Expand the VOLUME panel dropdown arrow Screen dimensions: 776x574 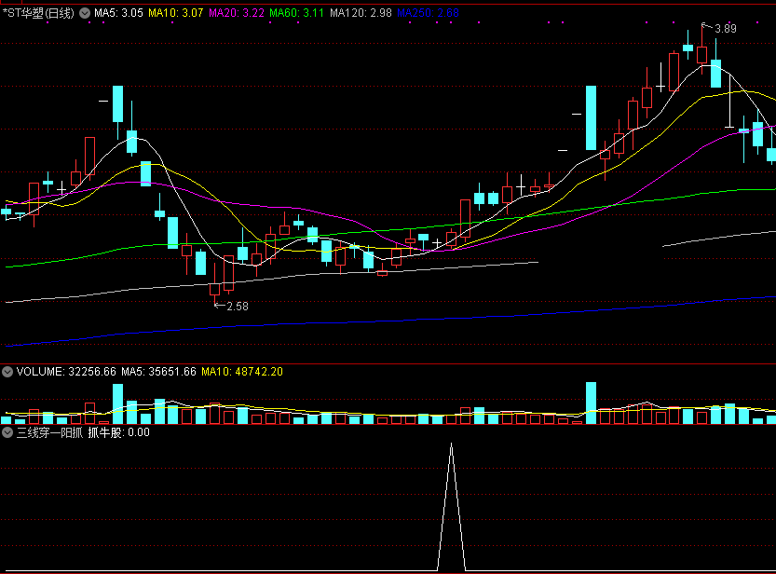pos(7,372)
